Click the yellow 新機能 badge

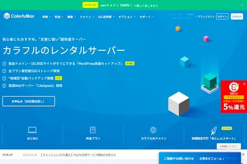point(130,64)
